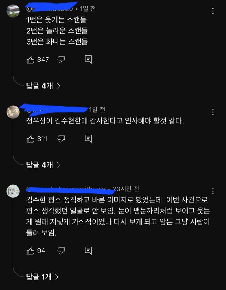The height and width of the screenshot is (290, 226).
Task: Expand 답글 1개 replies
Action: coord(42,277)
